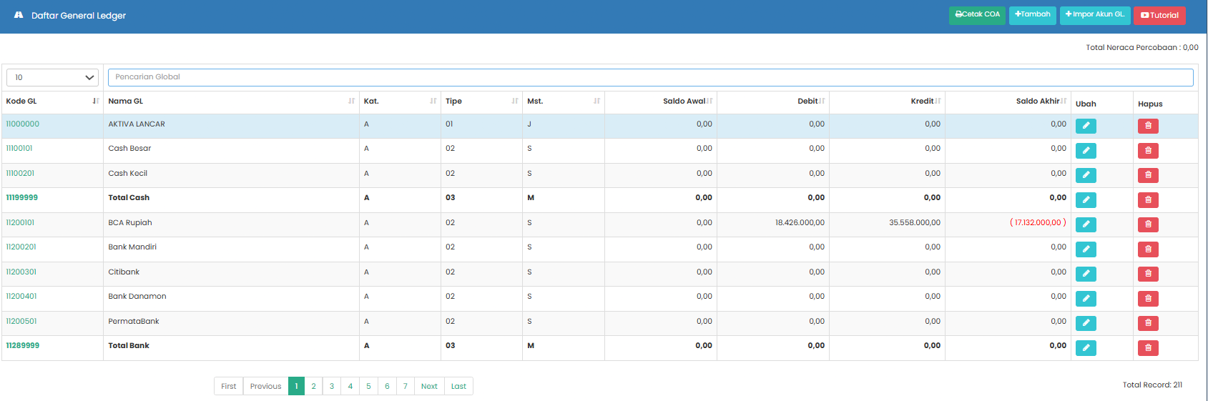This screenshot has width=1208, height=401.
Task: Delete the Bank Mandiri account
Action: pyautogui.click(x=1148, y=249)
